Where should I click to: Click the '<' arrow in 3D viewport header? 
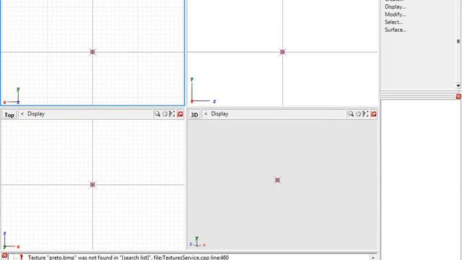point(206,114)
